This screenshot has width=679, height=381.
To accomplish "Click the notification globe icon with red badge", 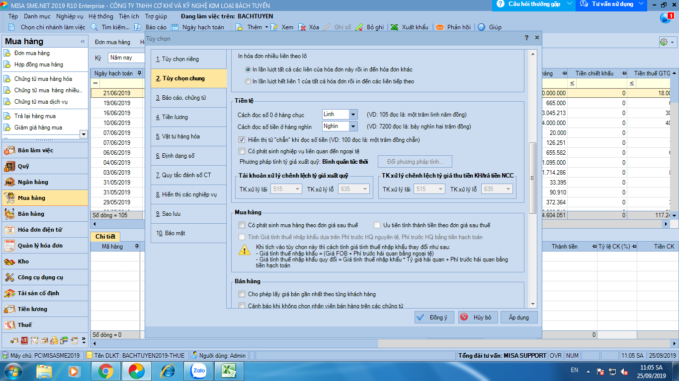I will coord(666,18).
